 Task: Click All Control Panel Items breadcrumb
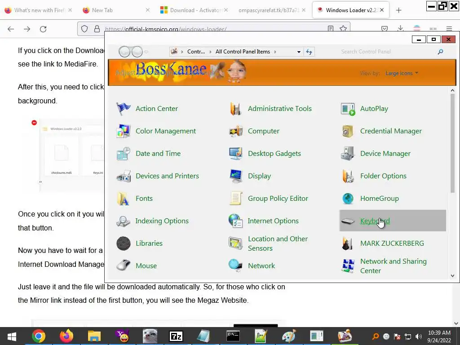point(243,52)
